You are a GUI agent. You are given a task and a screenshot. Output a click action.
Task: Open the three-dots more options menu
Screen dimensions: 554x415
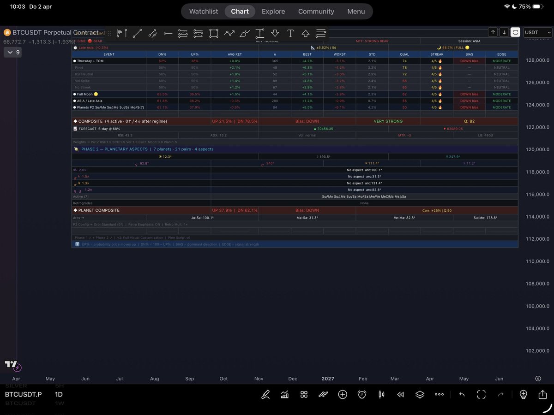[439, 394]
